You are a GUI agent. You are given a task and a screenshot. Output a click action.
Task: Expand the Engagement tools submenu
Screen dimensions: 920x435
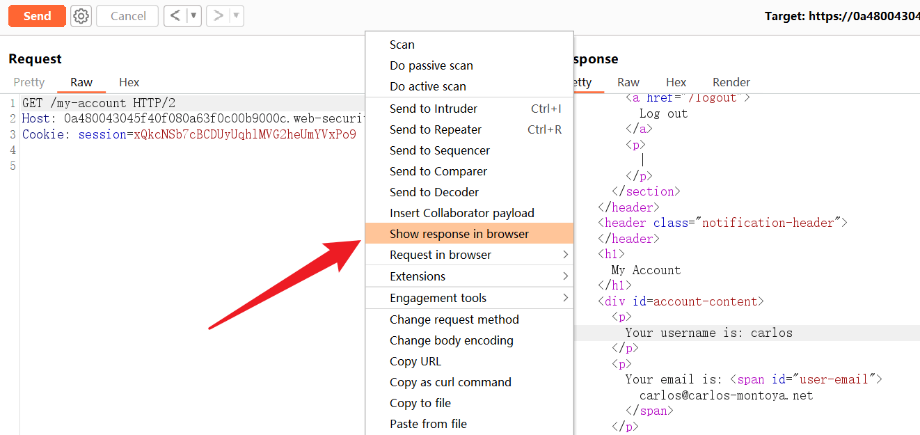pyautogui.click(x=469, y=298)
